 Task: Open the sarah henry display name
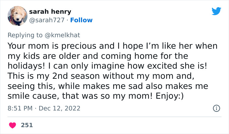pos(50,12)
